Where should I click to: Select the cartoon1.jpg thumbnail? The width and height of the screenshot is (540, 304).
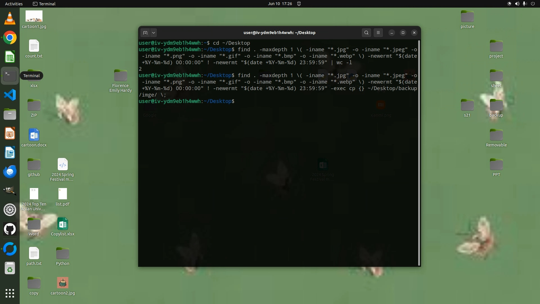[34, 16]
